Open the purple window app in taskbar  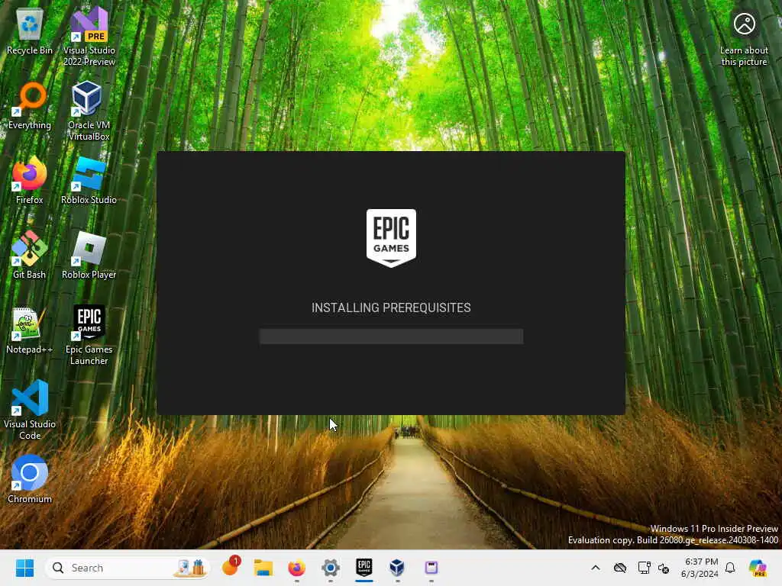pos(431,568)
